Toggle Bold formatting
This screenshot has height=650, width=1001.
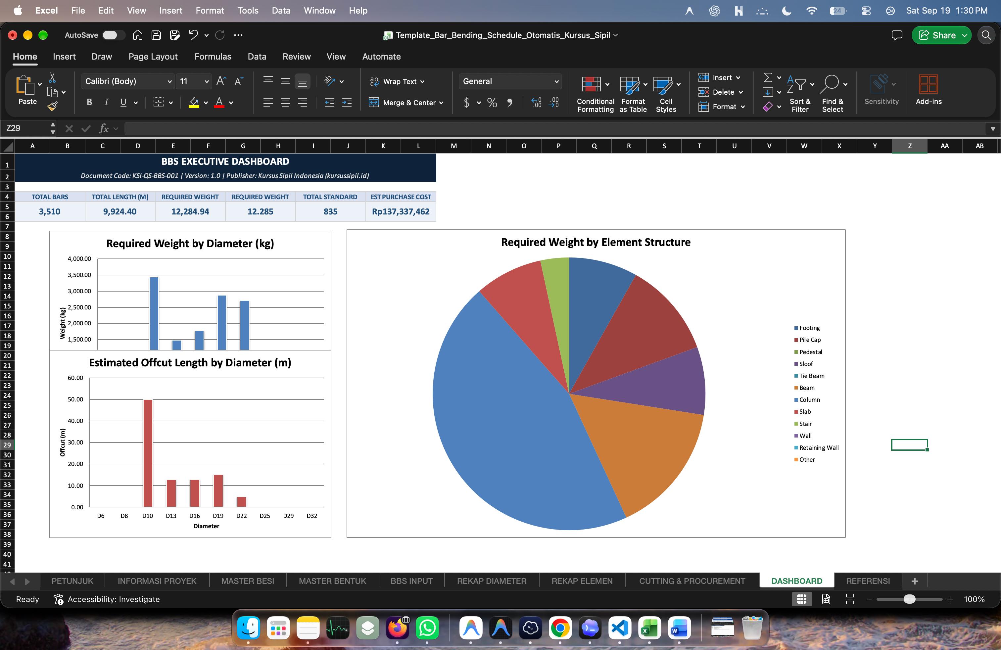[x=89, y=102]
